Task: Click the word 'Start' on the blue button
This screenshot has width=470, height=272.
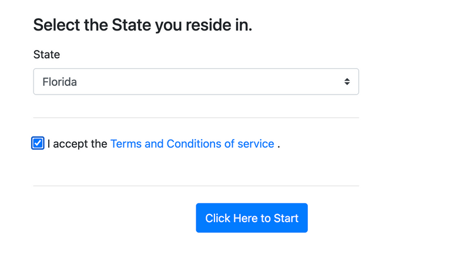Action: coord(286,219)
